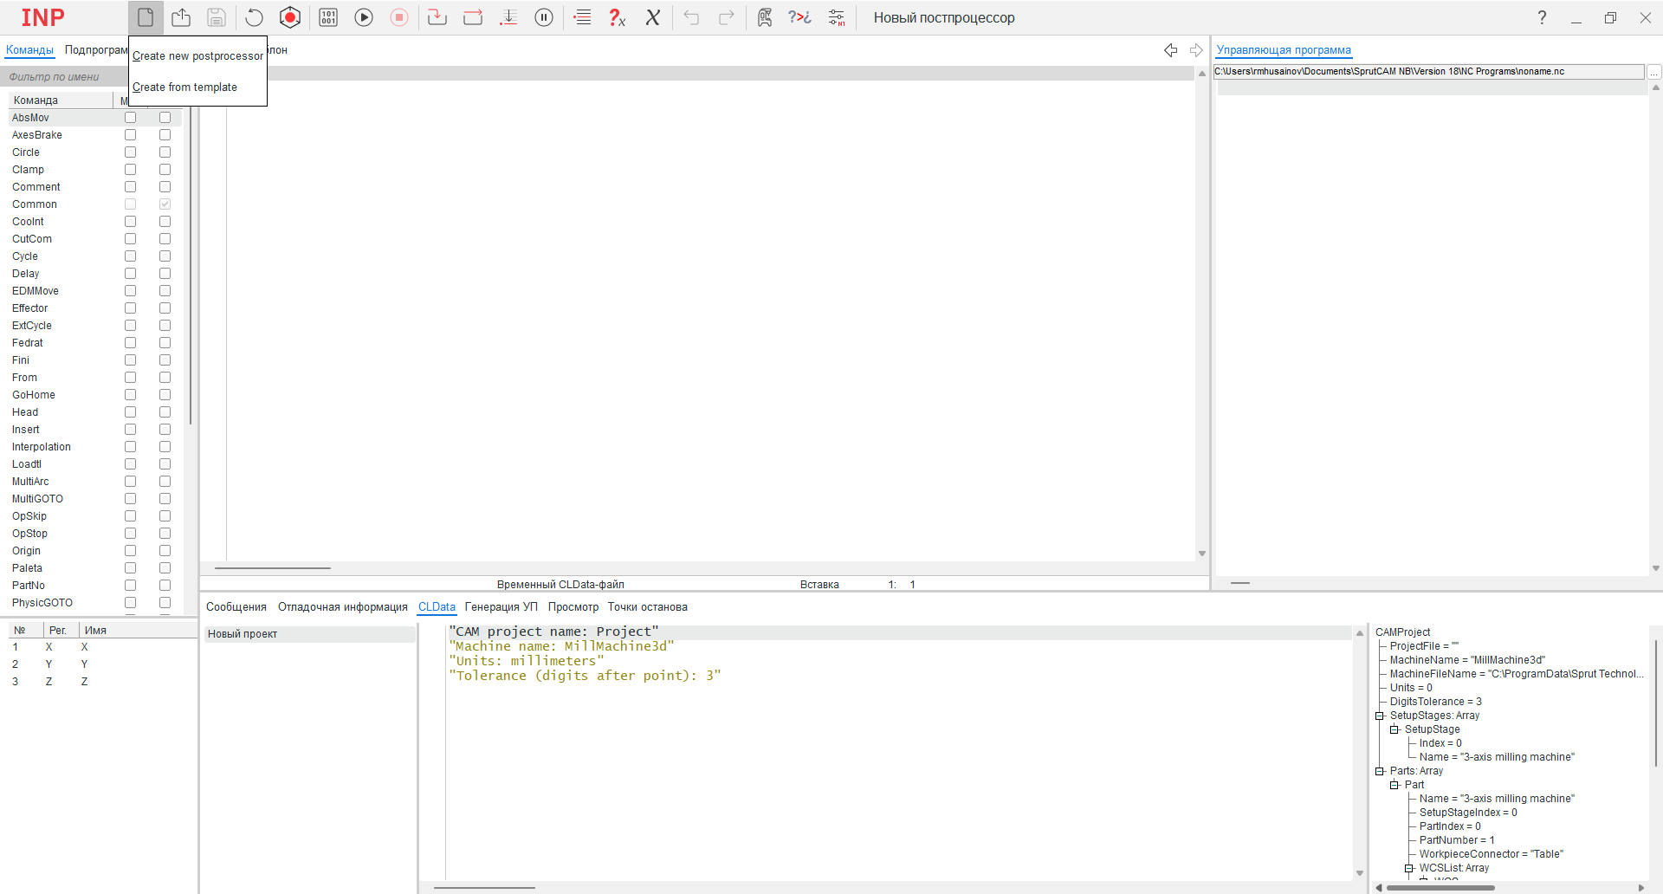Viewport: 1663px width, 894px height.
Task: Collapse the SetupStages Array tree node
Action: tap(1380, 716)
